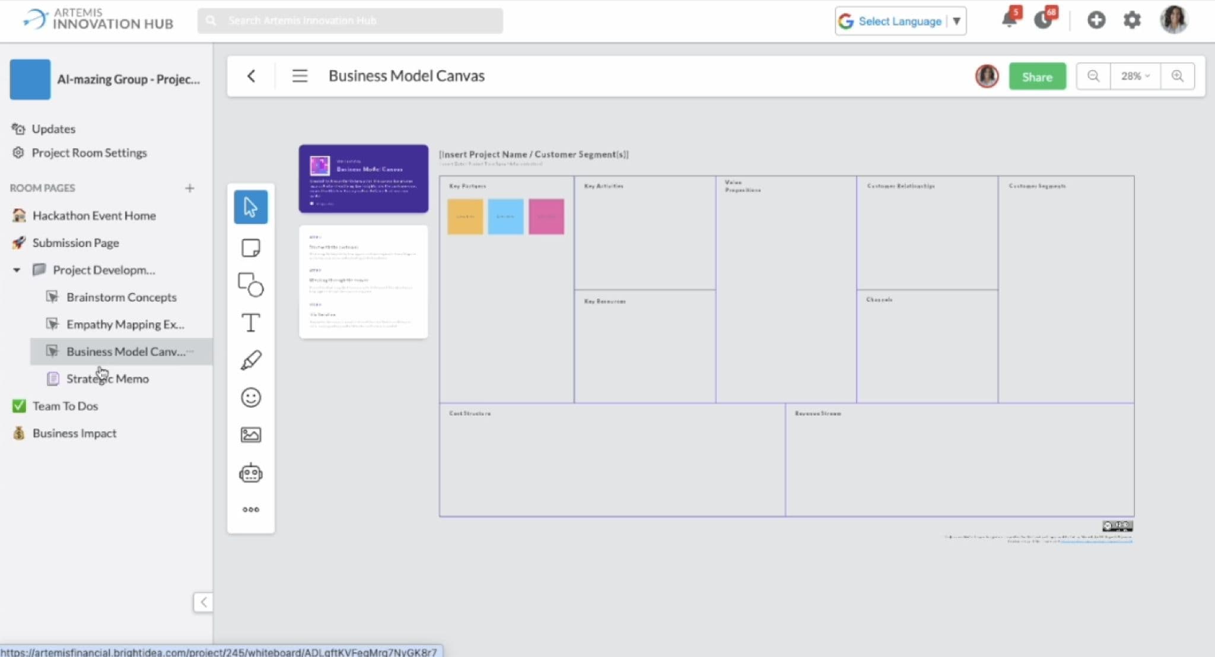The height and width of the screenshot is (657, 1215).
Task: Click the Key Activities label
Action: (x=604, y=186)
